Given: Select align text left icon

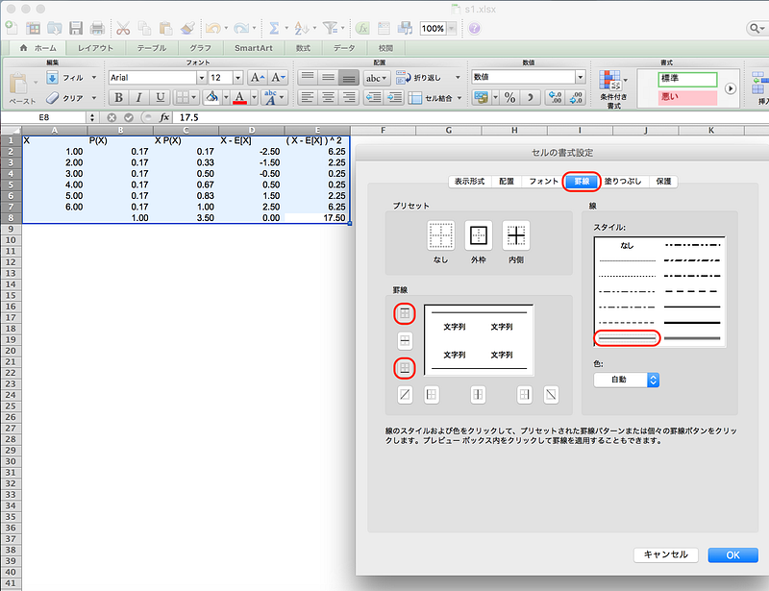Looking at the screenshot, I should tap(307, 98).
